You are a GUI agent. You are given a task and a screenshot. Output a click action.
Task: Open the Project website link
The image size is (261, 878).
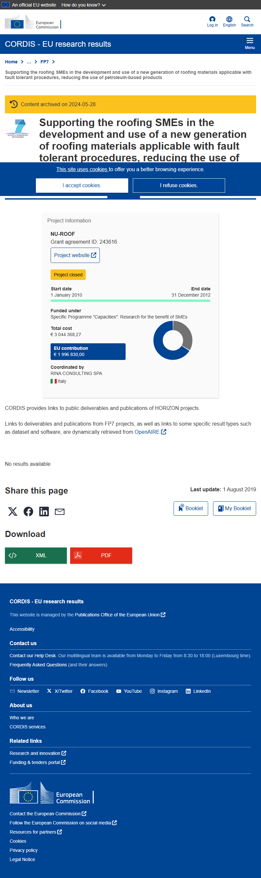click(x=75, y=255)
